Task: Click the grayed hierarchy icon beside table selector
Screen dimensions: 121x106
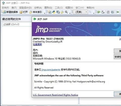Action: pos(90,12)
